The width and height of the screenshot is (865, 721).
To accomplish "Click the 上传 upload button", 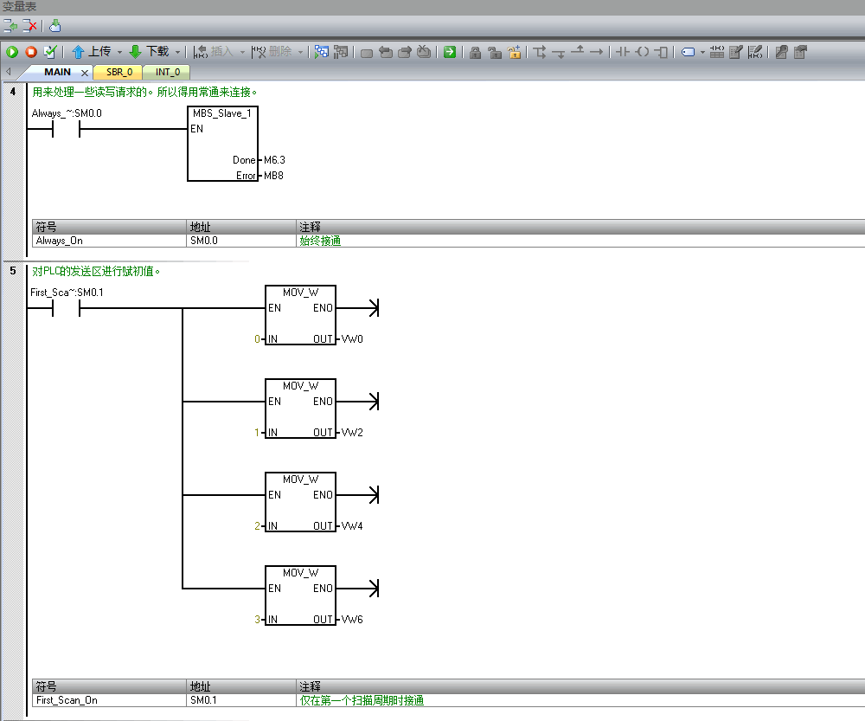I will click(x=91, y=52).
